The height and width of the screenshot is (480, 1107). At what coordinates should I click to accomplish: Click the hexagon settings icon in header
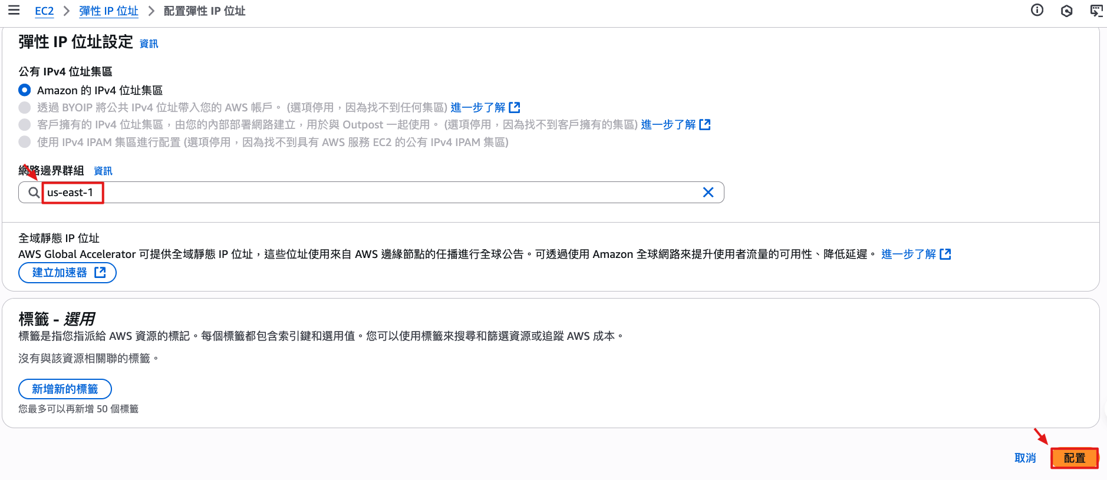tap(1066, 11)
